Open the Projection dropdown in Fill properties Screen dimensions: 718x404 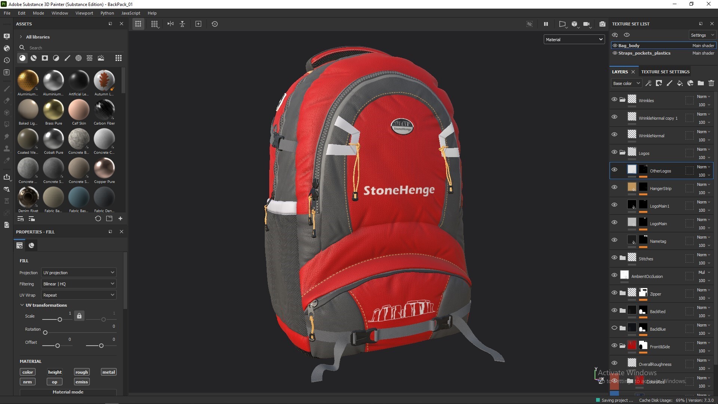pyautogui.click(x=78, y=272)
